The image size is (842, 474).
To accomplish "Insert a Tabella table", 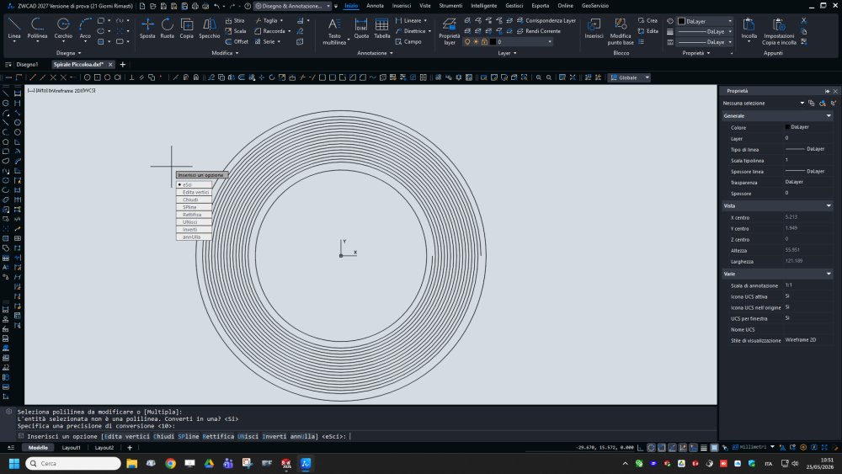I will point(381,28).
